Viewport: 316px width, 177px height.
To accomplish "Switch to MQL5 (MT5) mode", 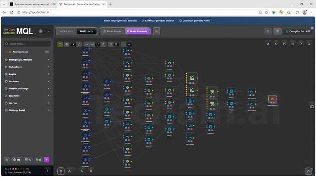I will point(87,31).
